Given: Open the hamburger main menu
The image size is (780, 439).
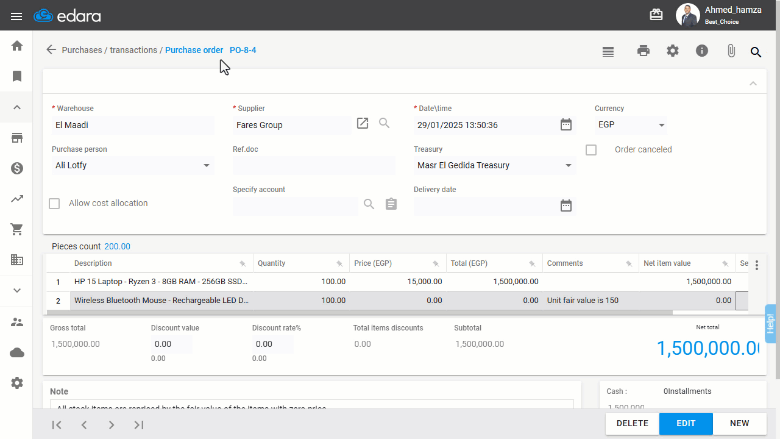Looking at the screenshot, I should 16,16.
